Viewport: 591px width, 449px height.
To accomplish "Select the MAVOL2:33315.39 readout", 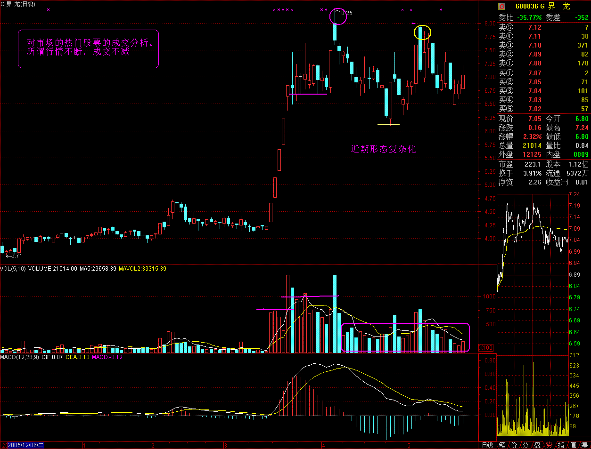I will (x=143, y=269).
